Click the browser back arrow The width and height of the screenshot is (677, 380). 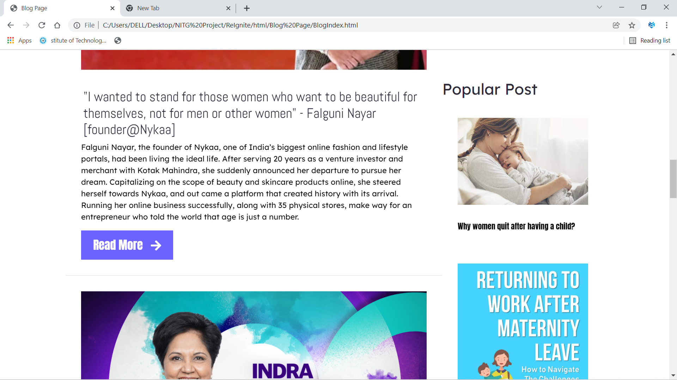coord(11,25)
